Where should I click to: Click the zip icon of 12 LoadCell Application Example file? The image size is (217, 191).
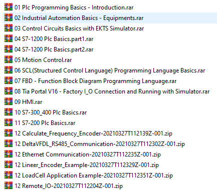pos(9,175)
